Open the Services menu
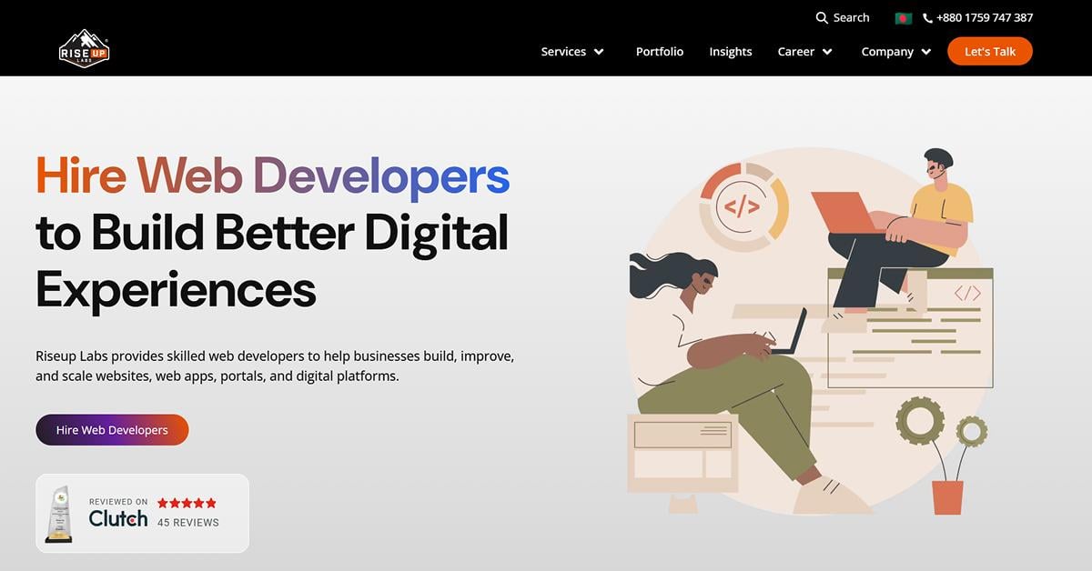Image resolution: width=1092 pixels, height=571 pixels. coord(563,52)
